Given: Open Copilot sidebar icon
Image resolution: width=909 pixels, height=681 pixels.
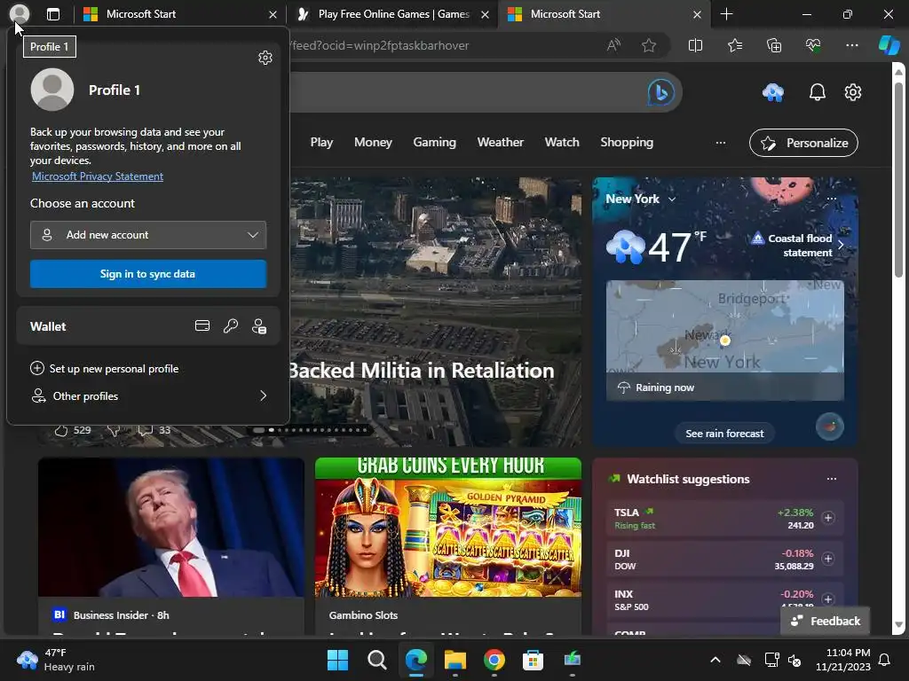Looking at the screenshot, I should click(x=889, y=45).
